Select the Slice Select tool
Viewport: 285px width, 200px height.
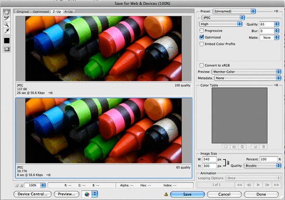(7, 18)
